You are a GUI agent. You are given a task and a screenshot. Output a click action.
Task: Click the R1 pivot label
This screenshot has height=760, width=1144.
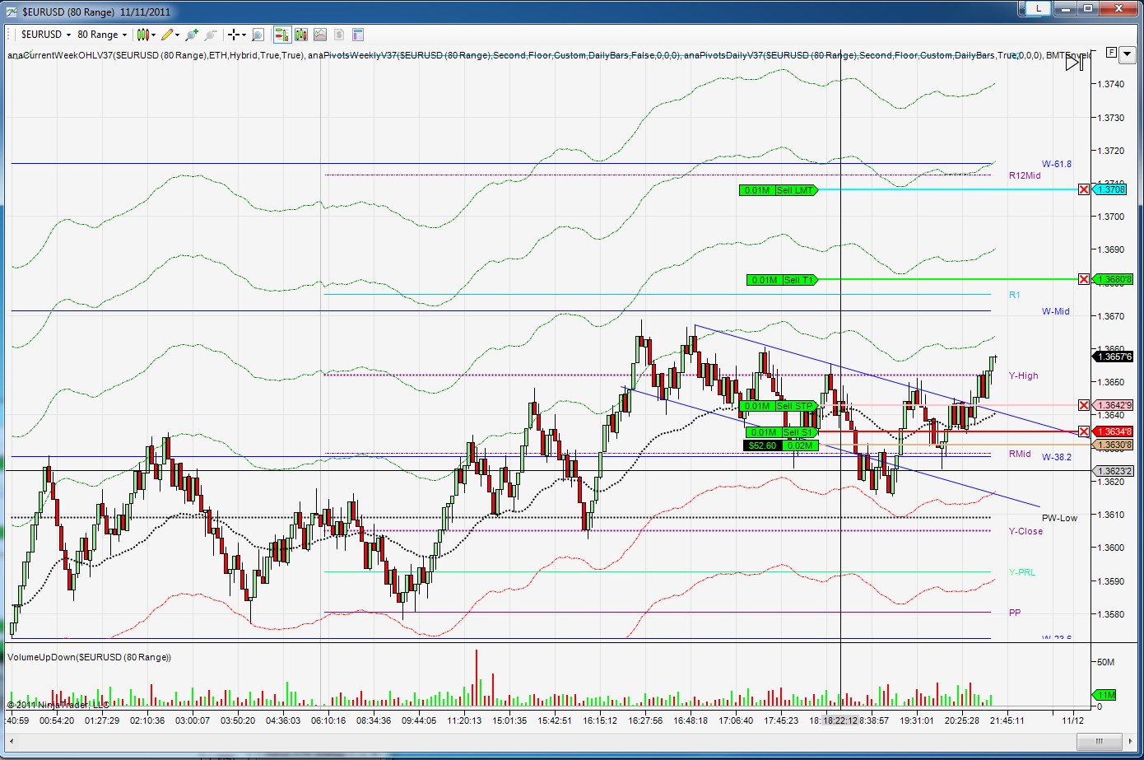pos(1014,295)
